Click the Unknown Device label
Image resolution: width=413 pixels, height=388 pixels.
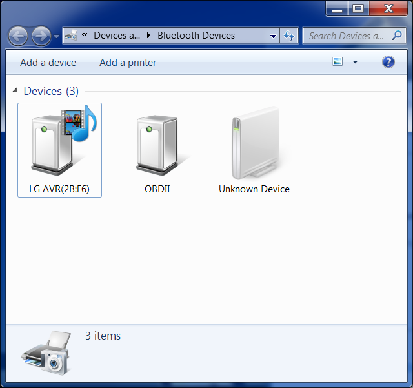pyautogui.click(x=254, y=189)
